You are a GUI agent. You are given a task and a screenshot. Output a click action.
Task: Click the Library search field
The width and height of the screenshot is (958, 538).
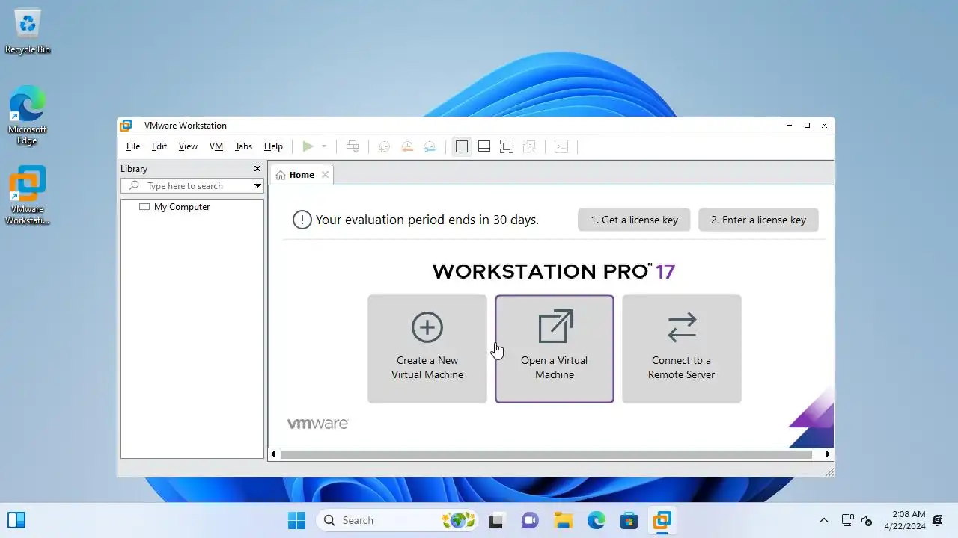click(x=186, y=185)
